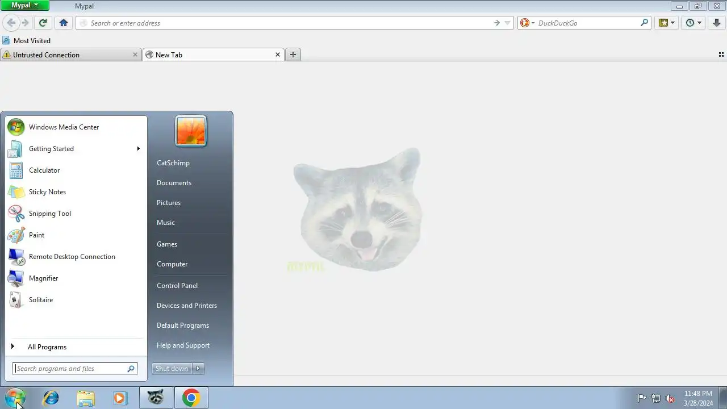Reload the current page
This screenshot has width=727, height=409.
43,23
